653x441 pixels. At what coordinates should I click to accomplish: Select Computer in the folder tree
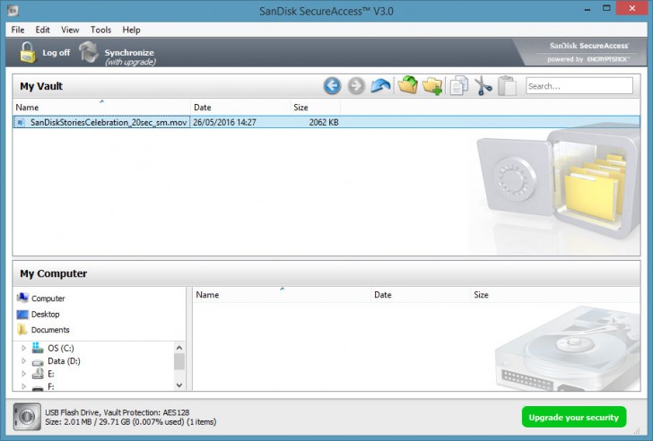pos(48,298)
